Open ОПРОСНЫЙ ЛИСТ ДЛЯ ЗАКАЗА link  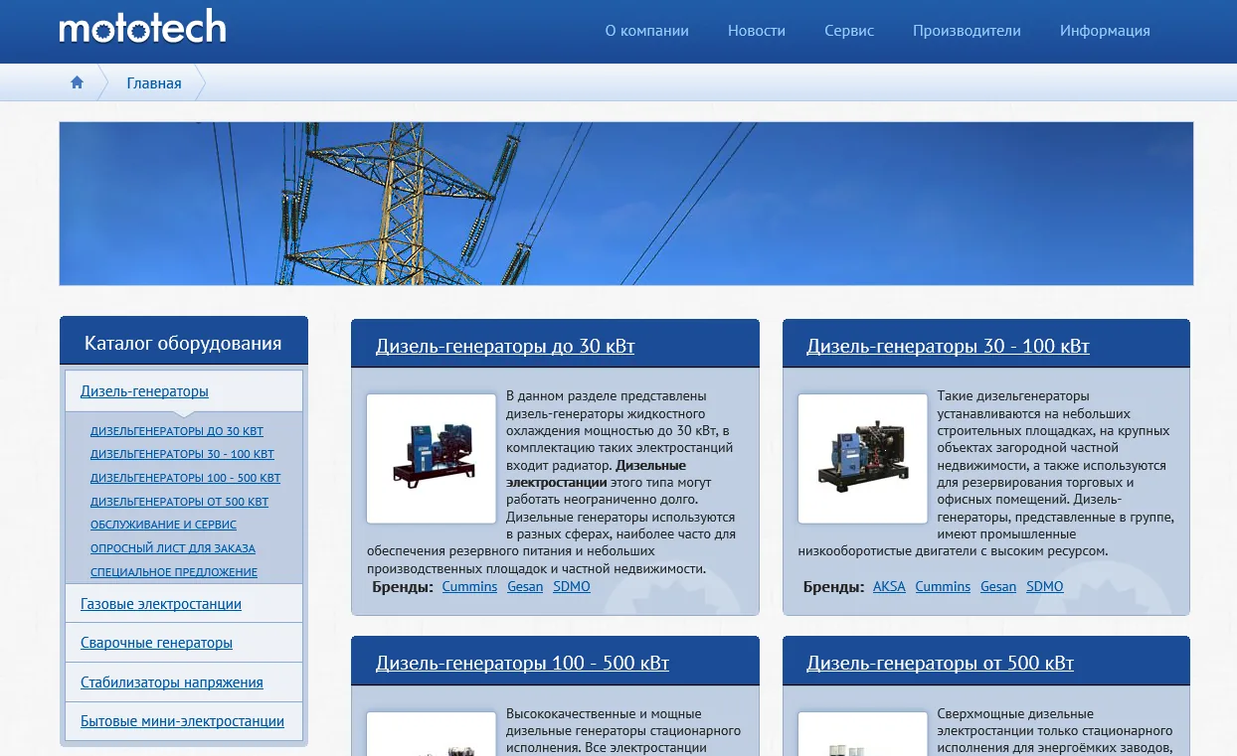[x=173, y=548]
